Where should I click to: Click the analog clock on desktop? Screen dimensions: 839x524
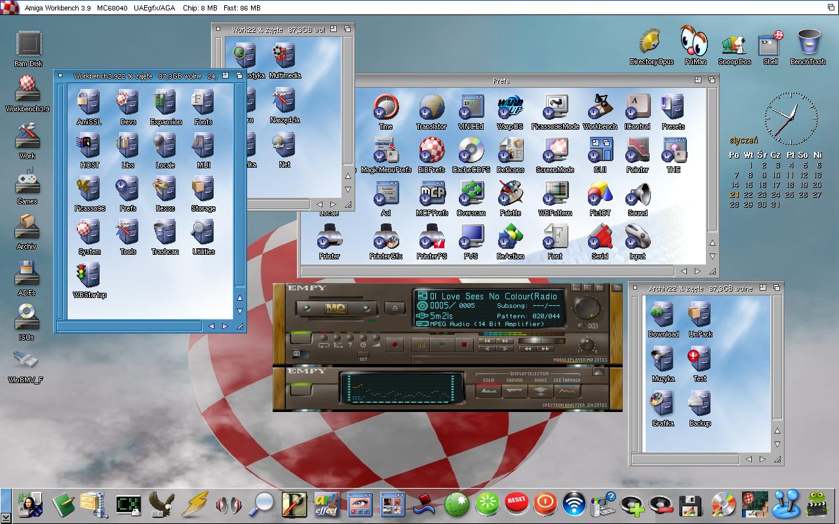click(x=791, y=119)
